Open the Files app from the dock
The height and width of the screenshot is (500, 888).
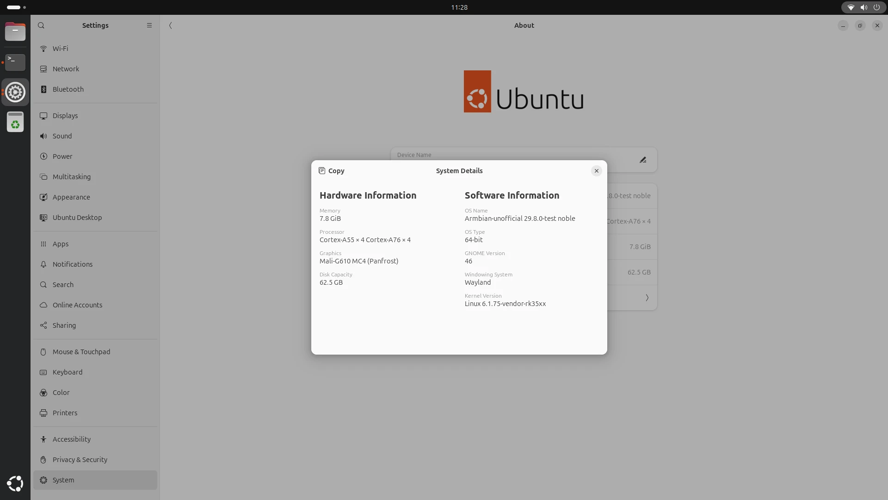click(15, 32)
